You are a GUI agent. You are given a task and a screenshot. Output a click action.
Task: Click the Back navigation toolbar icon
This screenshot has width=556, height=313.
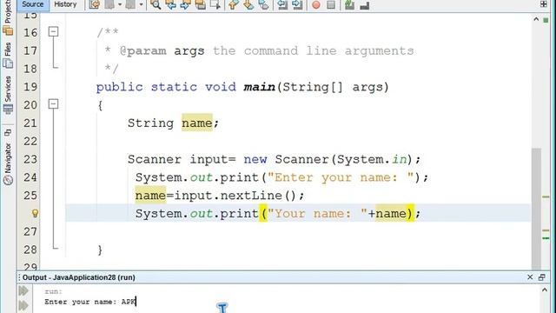pos(110,4)
